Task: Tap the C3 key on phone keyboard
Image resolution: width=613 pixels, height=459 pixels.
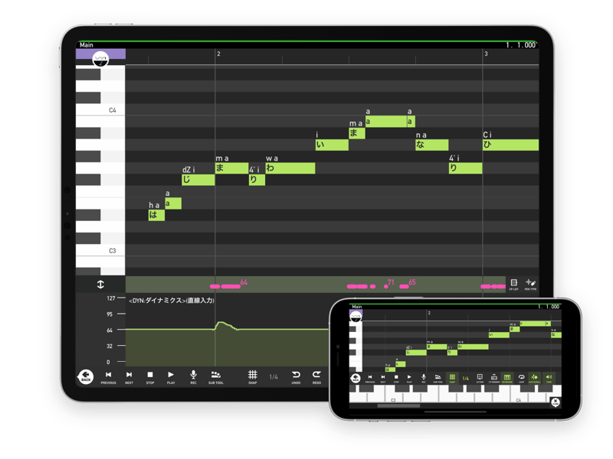Action: tap(393, 394)
